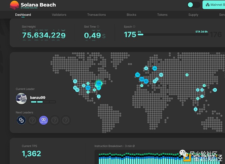Open the Mainnet network selector
Image resolution: width=225 pixels, height=164 pixels.
213,5
